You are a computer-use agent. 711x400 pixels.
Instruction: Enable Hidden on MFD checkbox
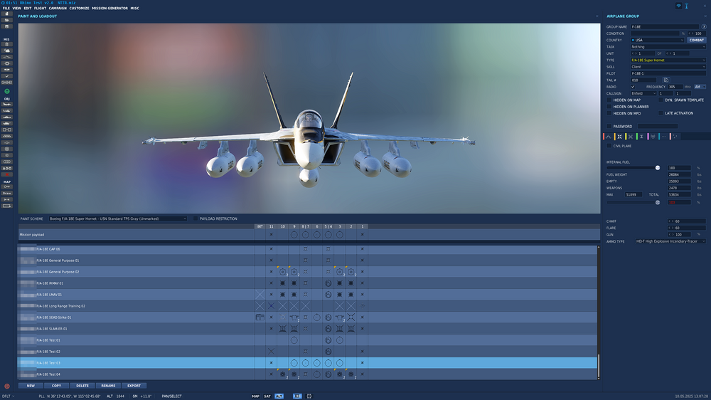609,113
